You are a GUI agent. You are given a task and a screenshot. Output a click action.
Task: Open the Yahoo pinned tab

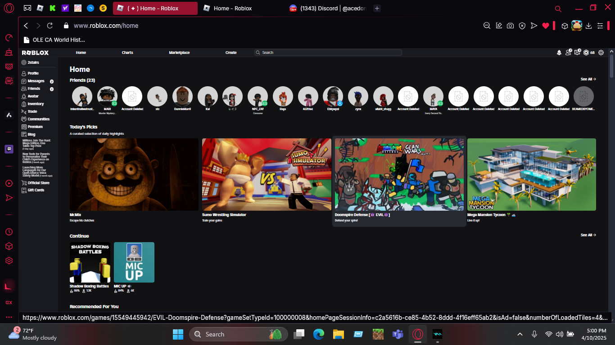65,8
